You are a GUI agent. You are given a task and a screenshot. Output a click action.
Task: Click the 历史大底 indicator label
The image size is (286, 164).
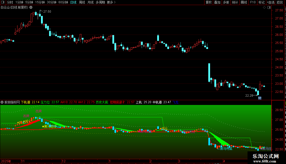pos(102,102)
